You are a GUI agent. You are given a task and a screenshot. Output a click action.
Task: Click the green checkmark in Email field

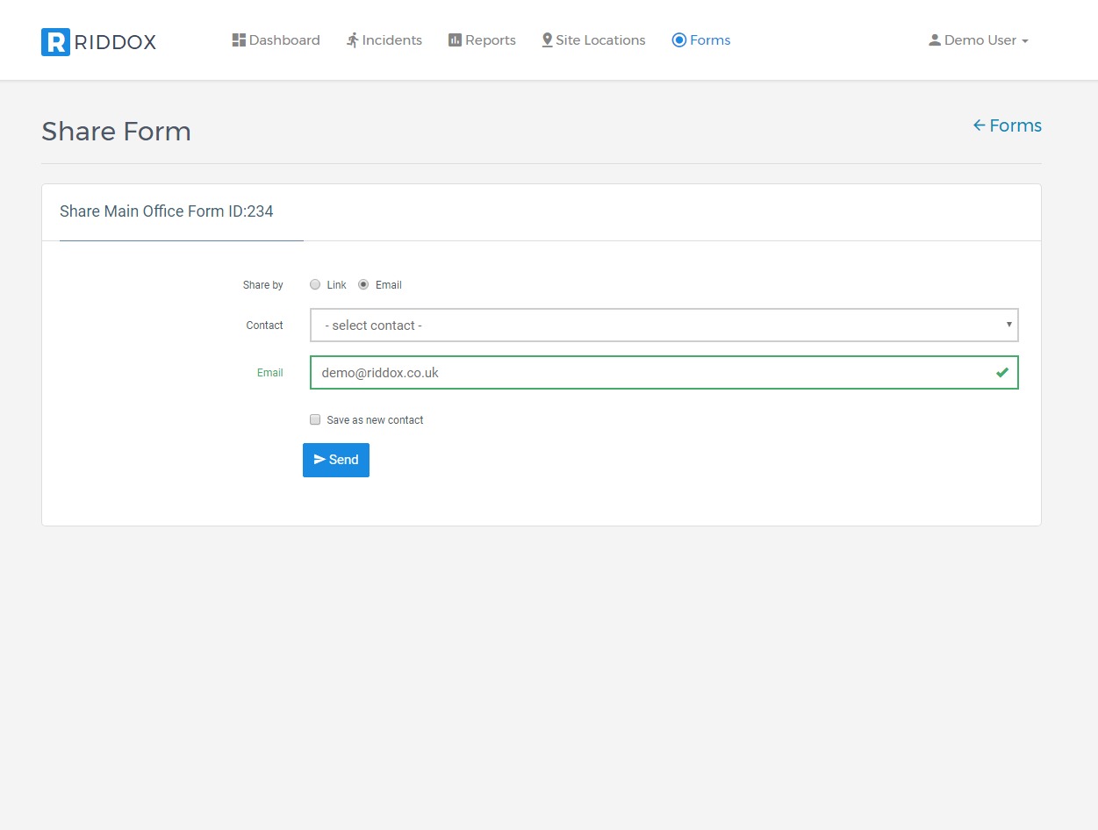1001,373
